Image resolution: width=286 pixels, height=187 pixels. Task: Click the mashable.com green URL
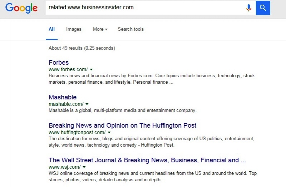click(x=66, y=104)
